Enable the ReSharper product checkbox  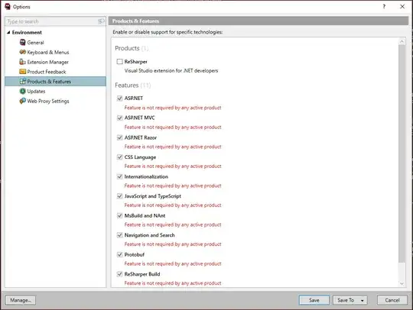click(x=119, y=62)
